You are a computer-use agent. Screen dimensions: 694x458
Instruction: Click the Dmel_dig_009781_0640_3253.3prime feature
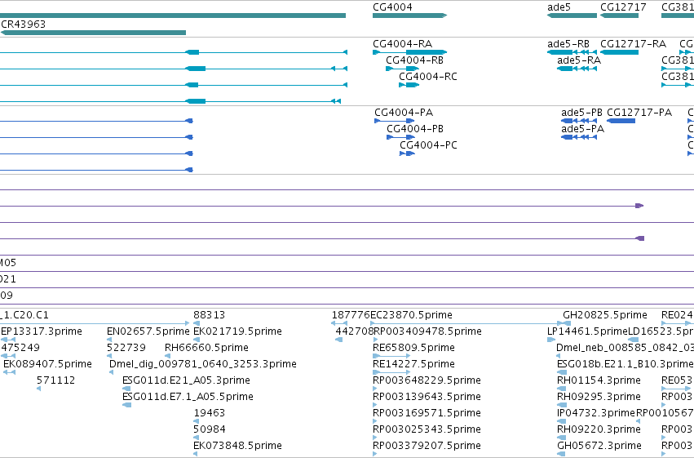pos(111,372)
